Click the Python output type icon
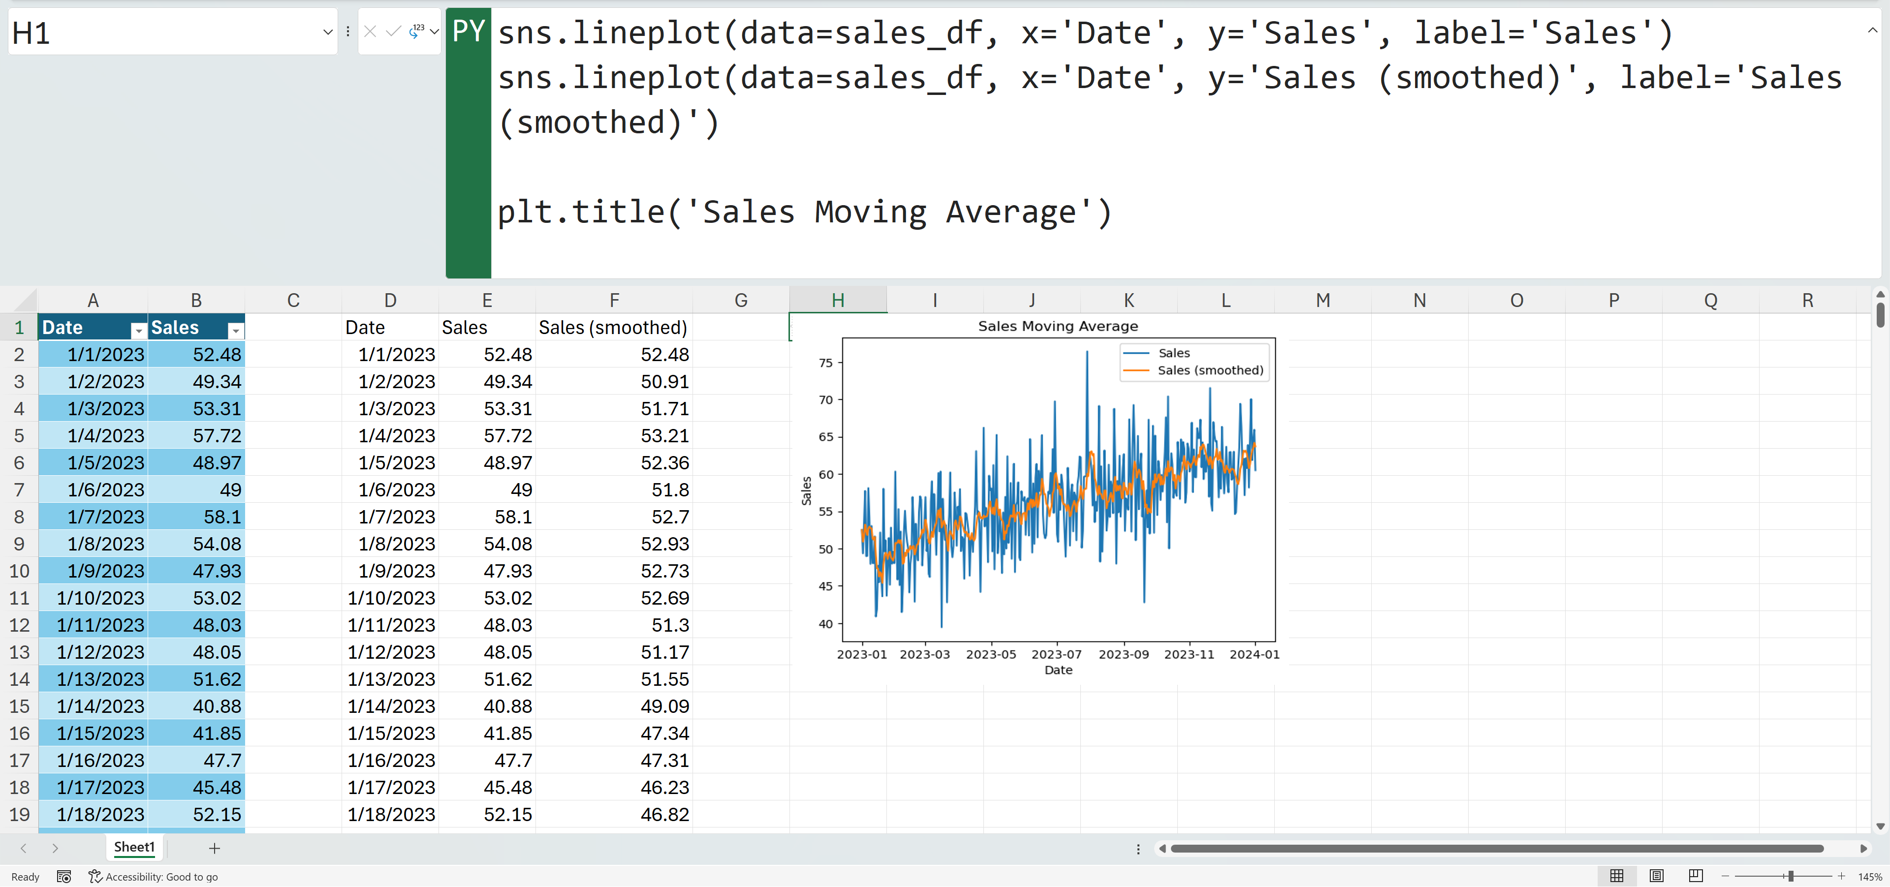1890x887 pixels. [416, 31]
